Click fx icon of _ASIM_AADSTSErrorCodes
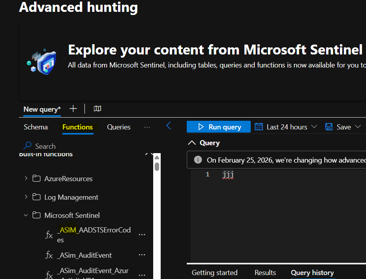Image resolution: width=366 pixels, height=279 pixels. pos(49,235)
